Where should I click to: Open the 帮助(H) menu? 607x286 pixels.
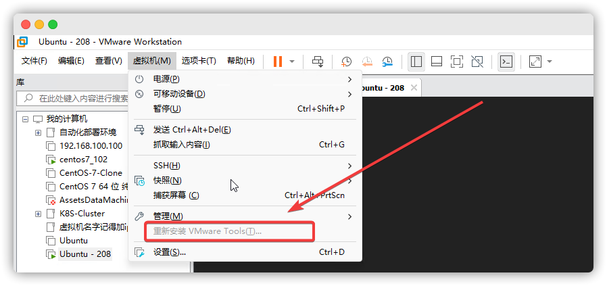pos(241,61)
